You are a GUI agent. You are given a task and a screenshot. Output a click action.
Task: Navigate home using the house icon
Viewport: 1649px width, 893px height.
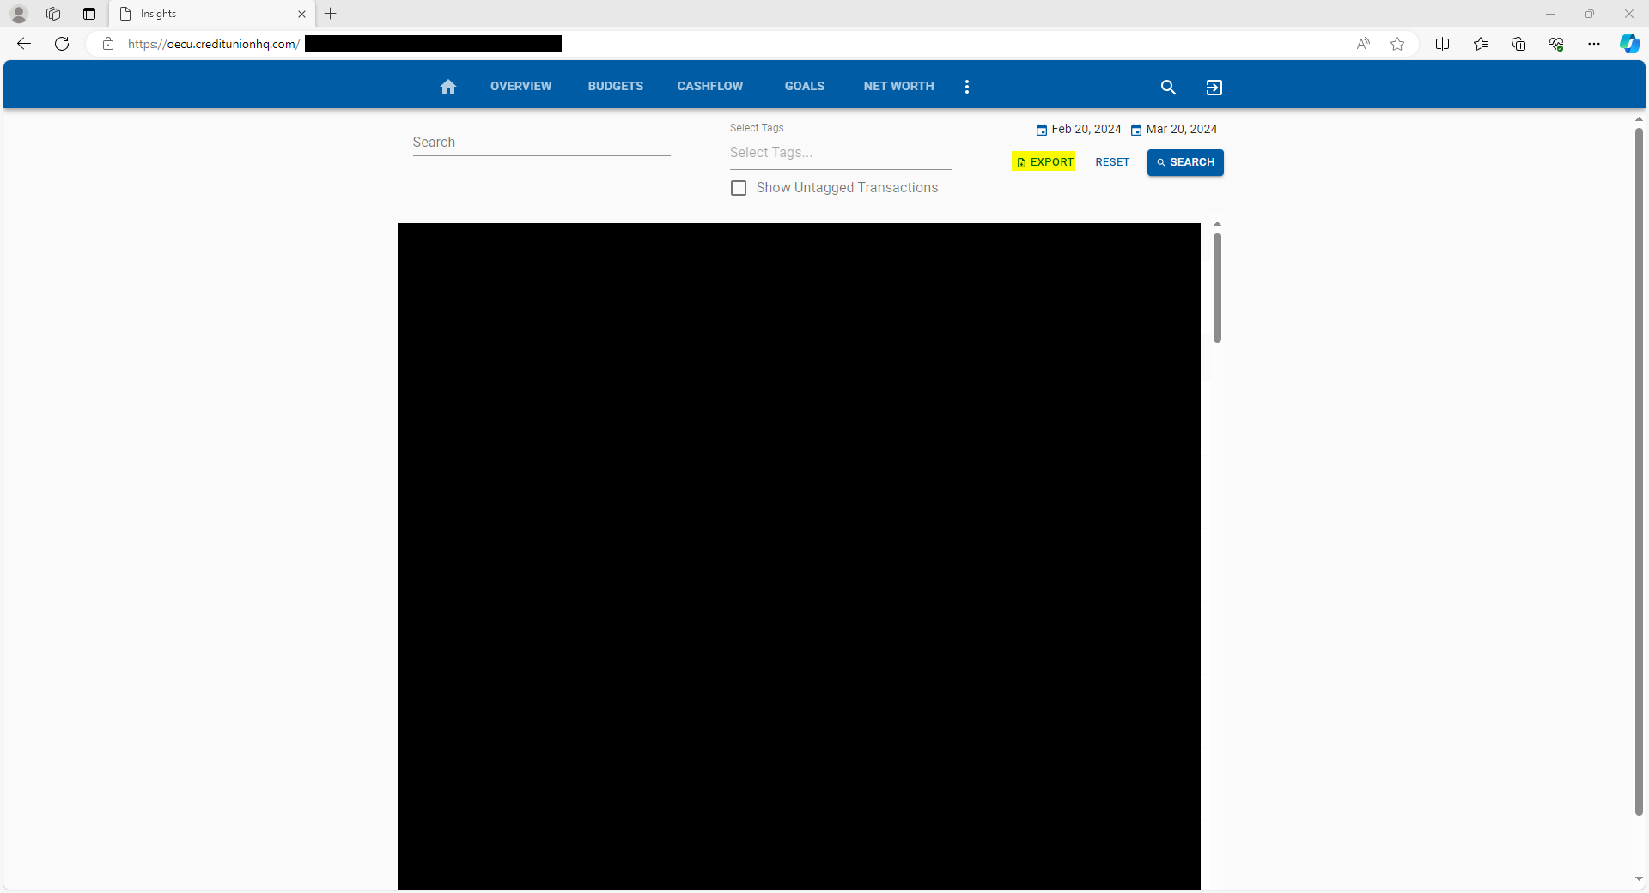[448, 86]
